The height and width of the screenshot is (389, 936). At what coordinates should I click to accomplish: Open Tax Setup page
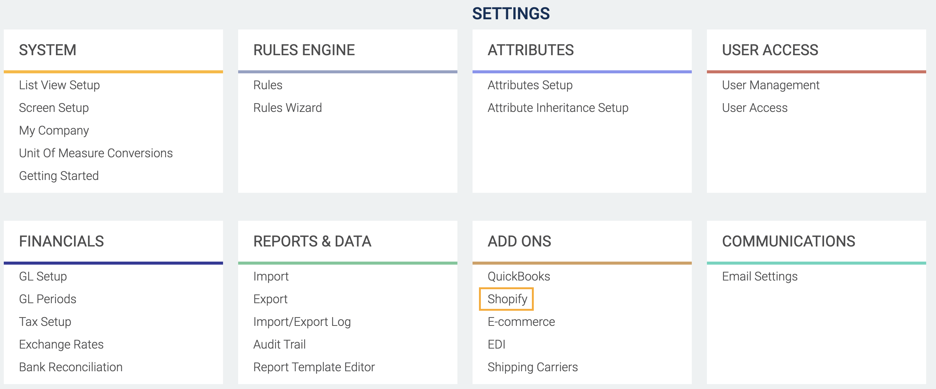(x=45, y=322)
